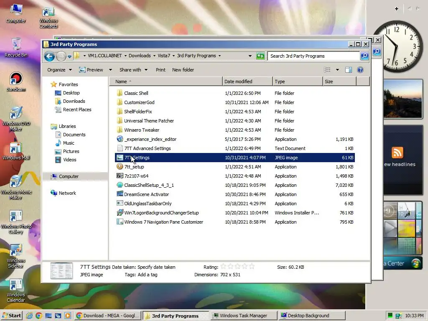428x321 pixels.
Task: Click Specify date taken in details pane
Action: pos(156,267)
